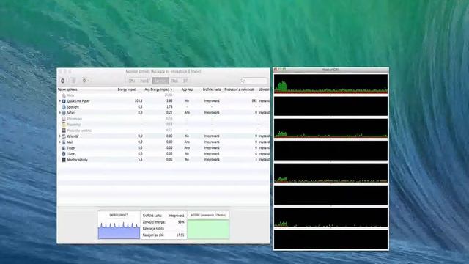Click Integrovaná in the Finder row
The image size is (469, 264).
tap(212, 148)
